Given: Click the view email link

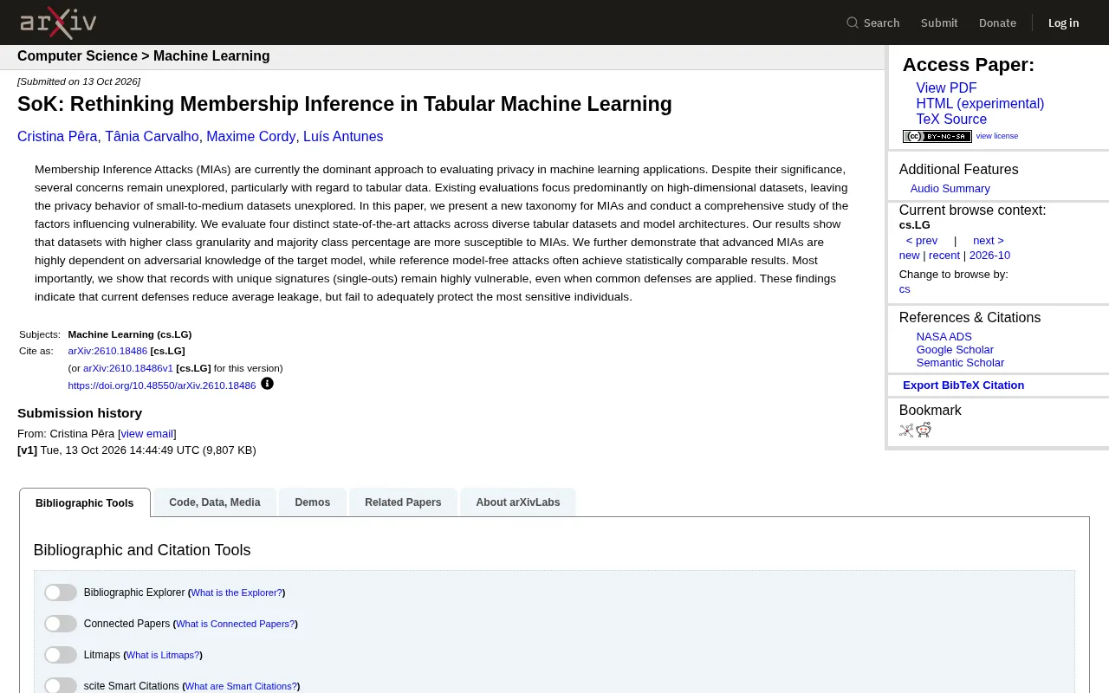Looking at the screenshot, I should tap(147, 434).
